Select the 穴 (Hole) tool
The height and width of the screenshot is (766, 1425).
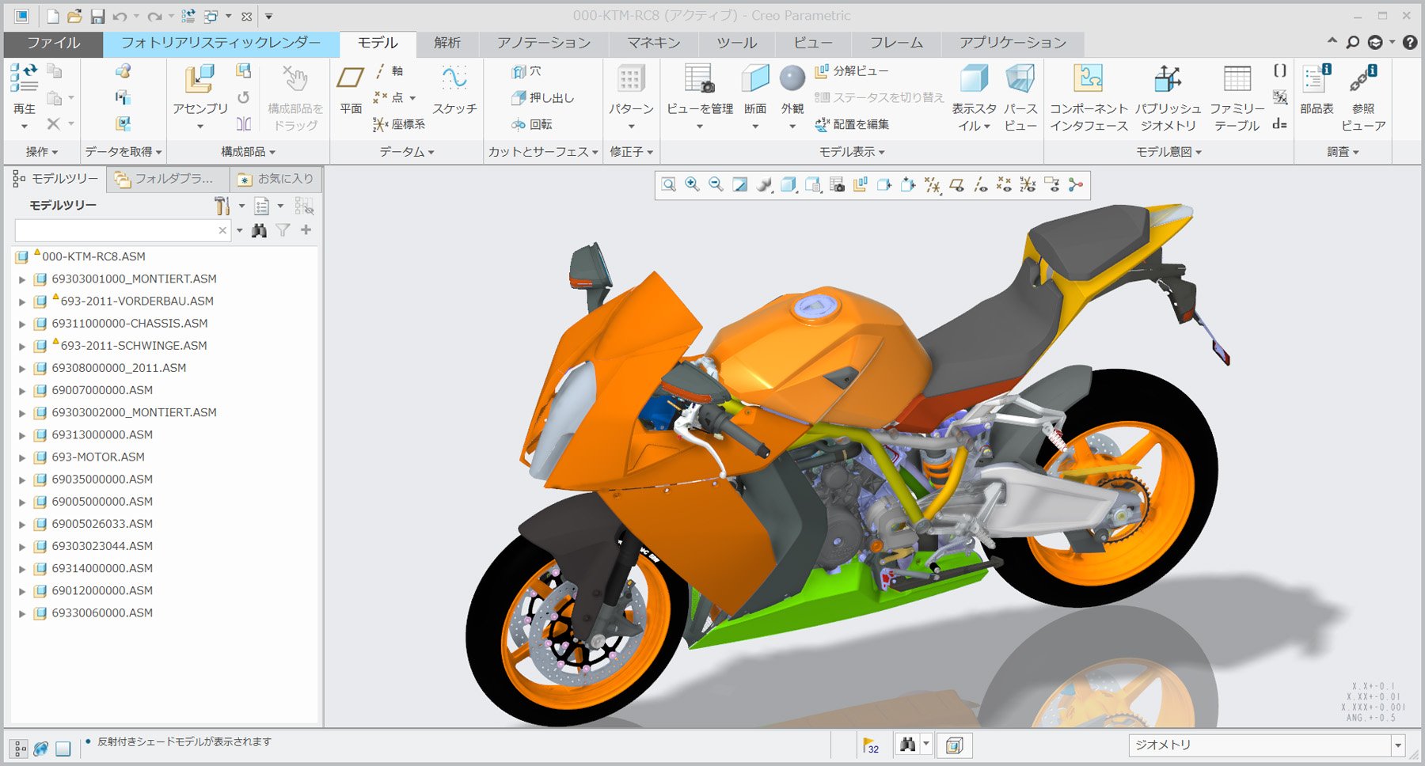(526, 71)
